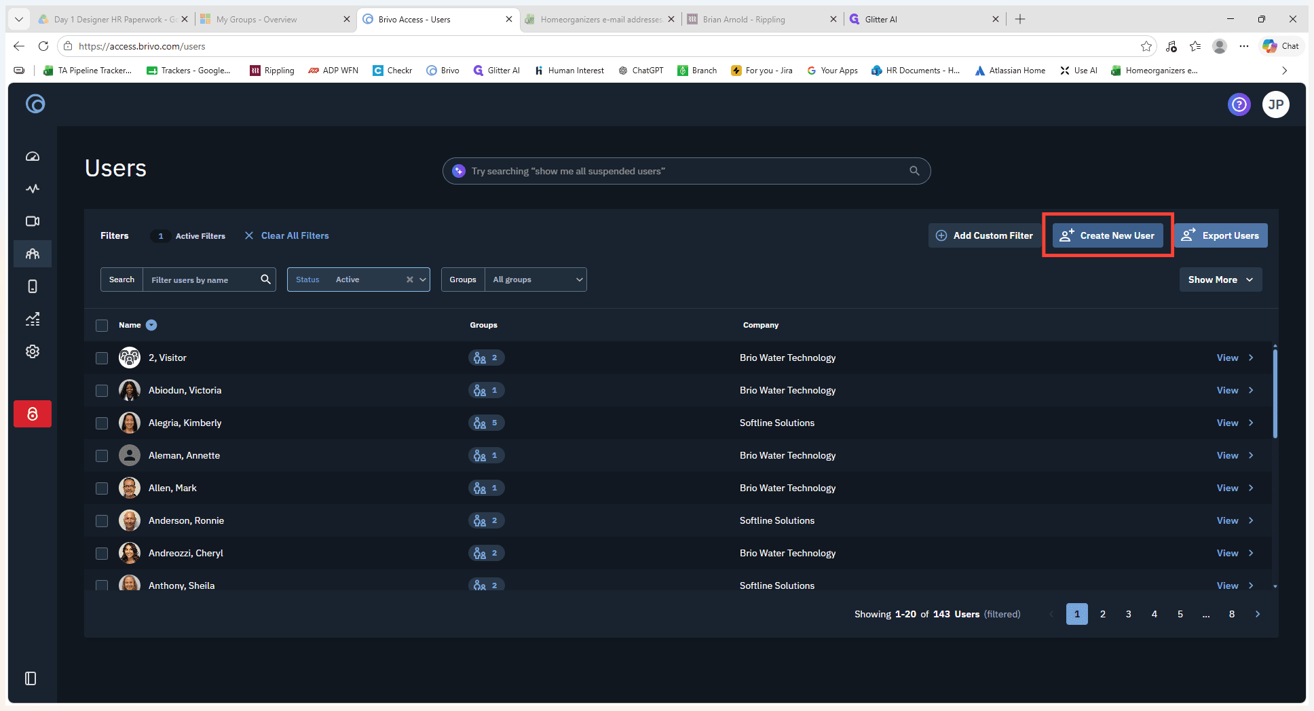Open the Rippling bookmark

272,71
